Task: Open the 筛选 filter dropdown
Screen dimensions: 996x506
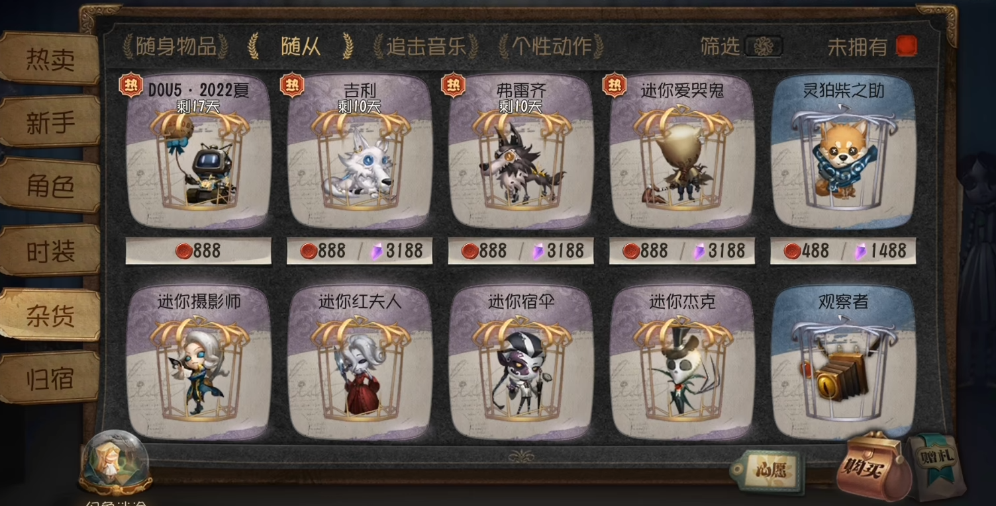Action: pyautogui.click(x=764, y=46)
